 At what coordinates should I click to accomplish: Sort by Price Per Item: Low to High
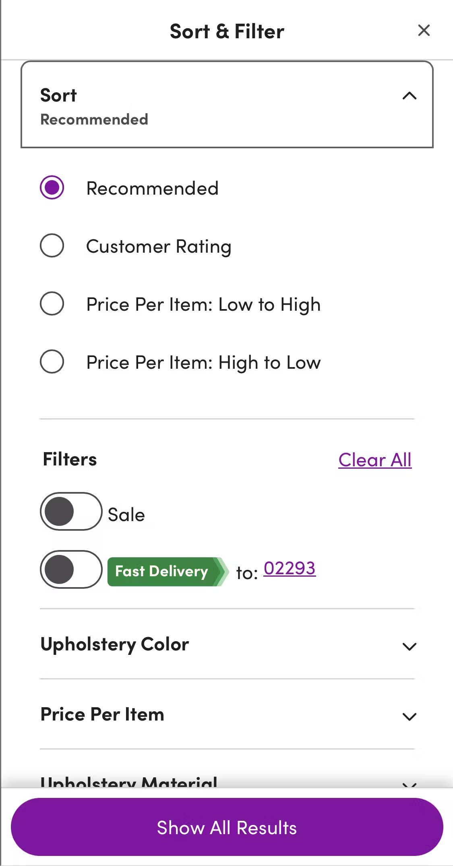pos(51,304)
